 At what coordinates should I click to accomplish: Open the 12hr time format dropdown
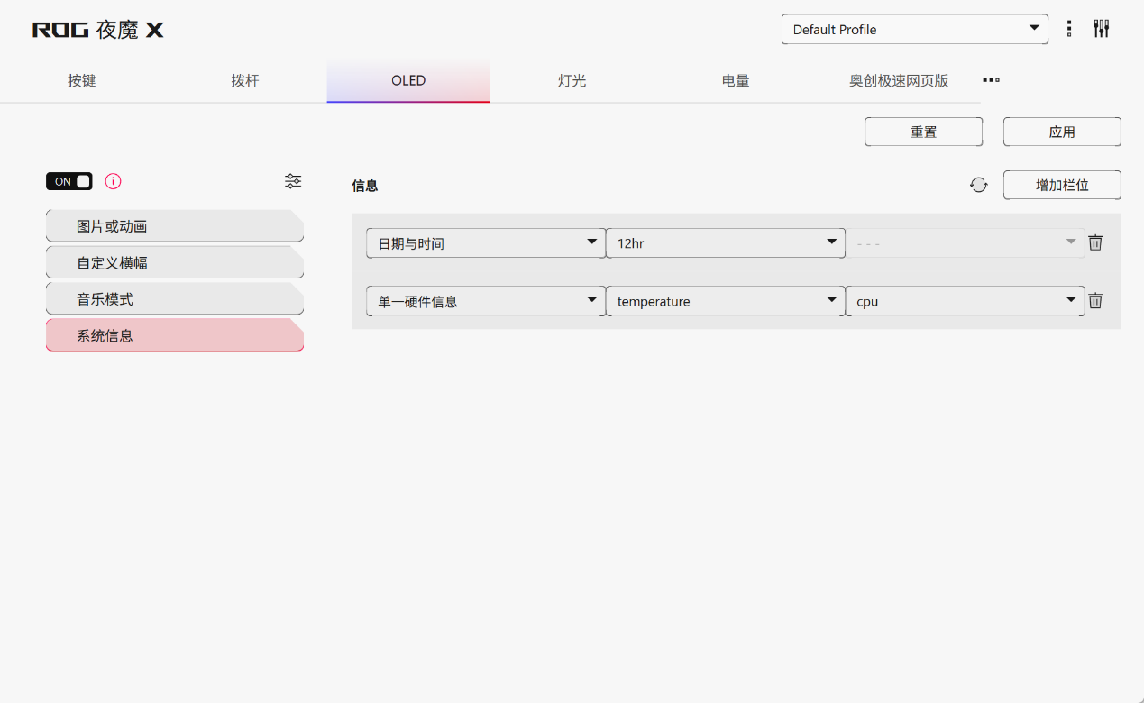pos(725,243)
